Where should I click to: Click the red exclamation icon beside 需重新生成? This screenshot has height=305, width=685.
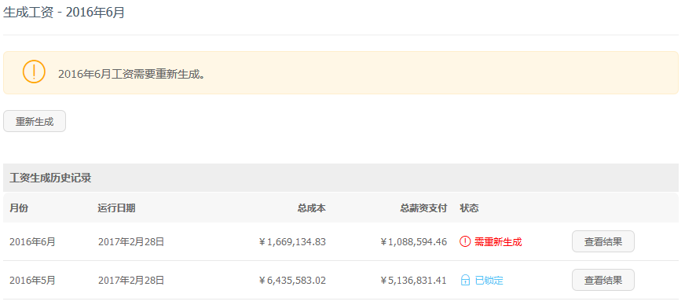[465, 241]
